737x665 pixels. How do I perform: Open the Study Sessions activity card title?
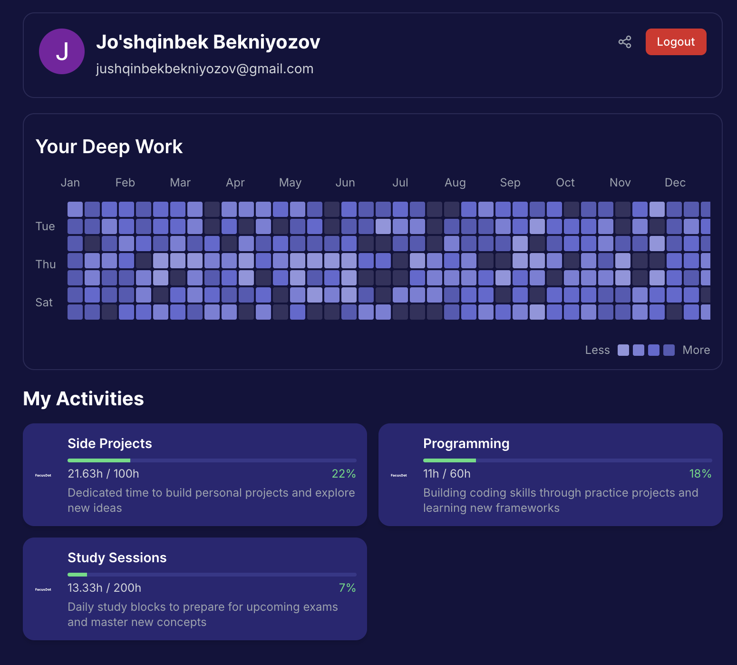pos(117,557)
